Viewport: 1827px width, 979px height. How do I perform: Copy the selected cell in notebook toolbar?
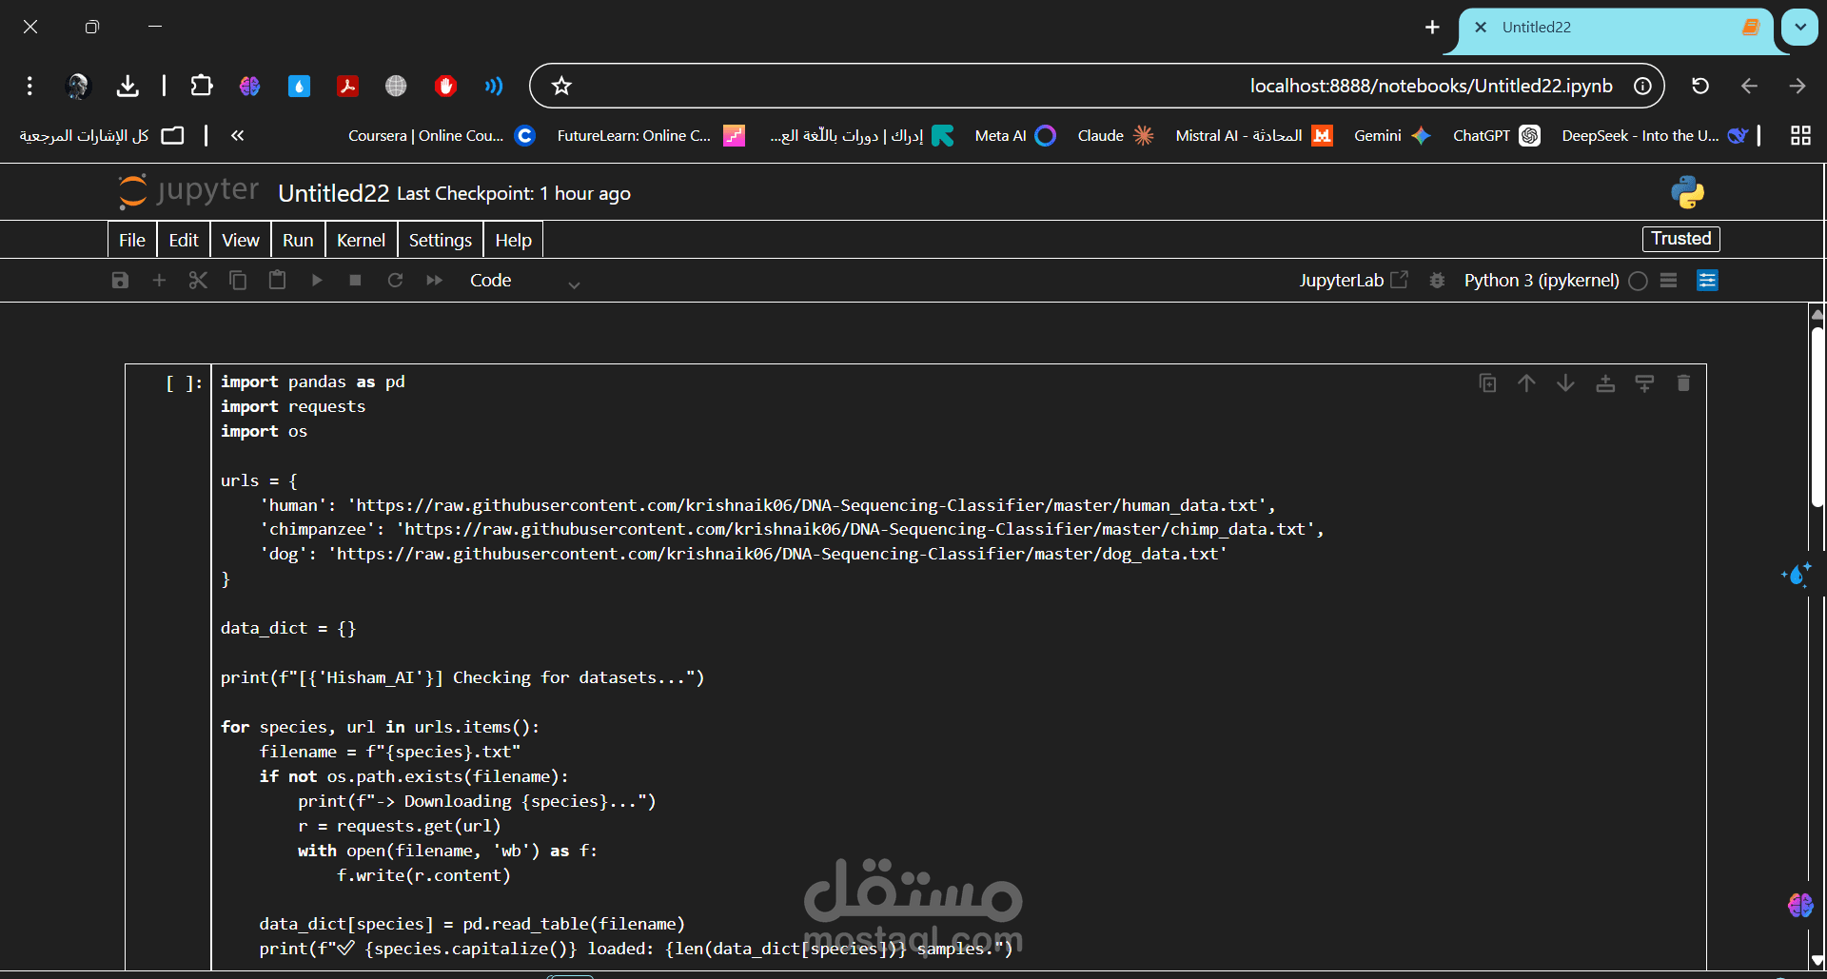point(238,280)
